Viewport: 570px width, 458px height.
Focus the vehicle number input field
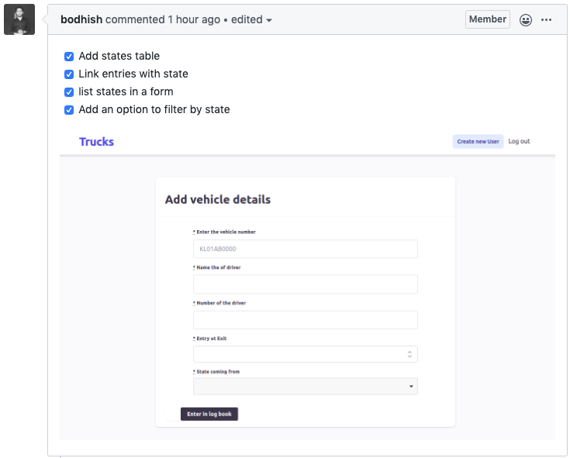pyautogui.click(x=305, y=249)
